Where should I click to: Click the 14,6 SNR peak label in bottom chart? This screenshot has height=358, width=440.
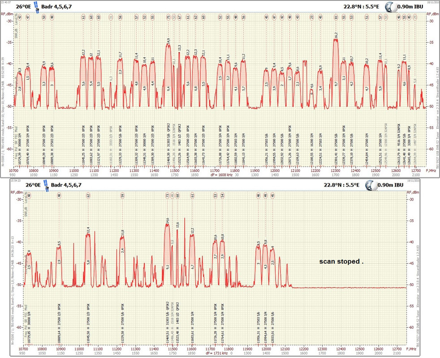168,220
